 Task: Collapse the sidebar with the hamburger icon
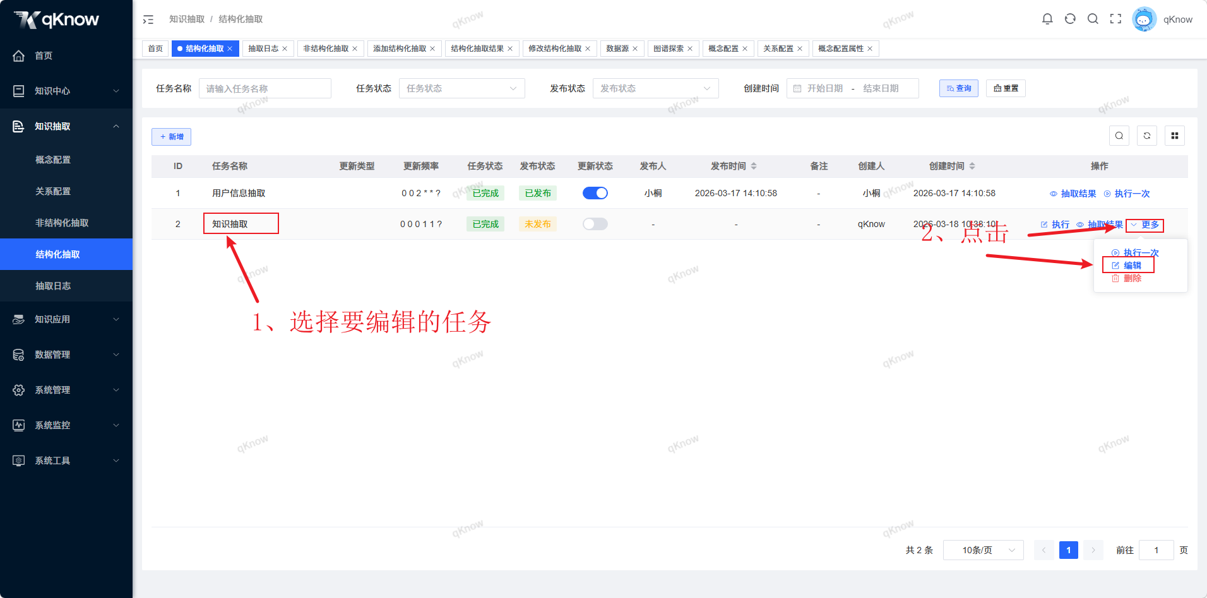coord(148,20)
